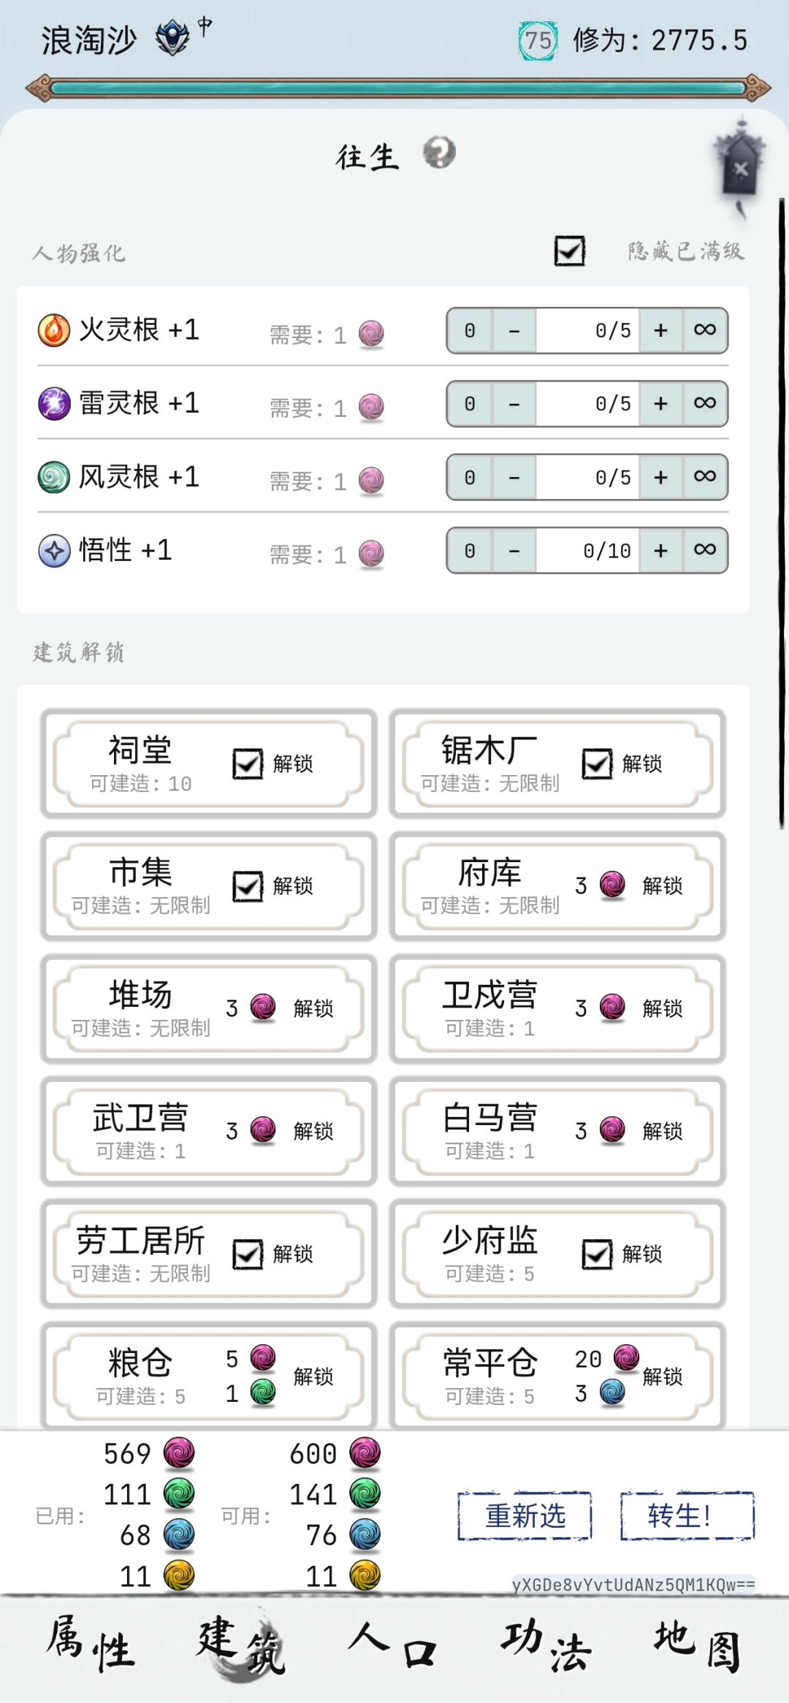Uncheck the 祠堂 unlock checkbox
Viewport: 789px width, 1703px height.
pyautogui.click(x=248, y=764)
